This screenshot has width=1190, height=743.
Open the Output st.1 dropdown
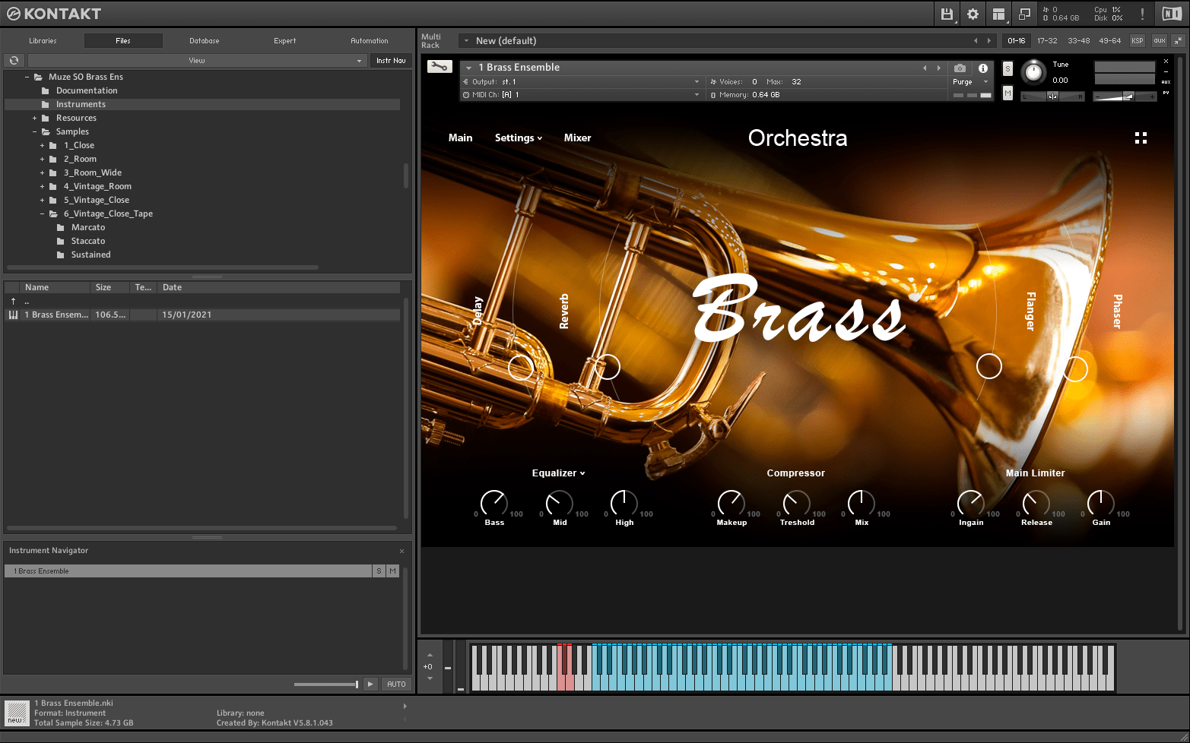582,81
